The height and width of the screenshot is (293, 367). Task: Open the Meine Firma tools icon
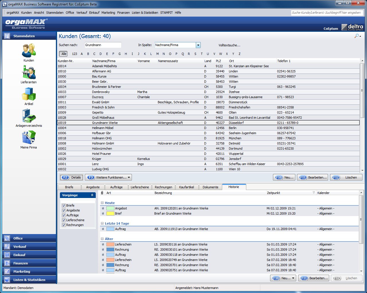pyautogui.click(x=29, y=138)
